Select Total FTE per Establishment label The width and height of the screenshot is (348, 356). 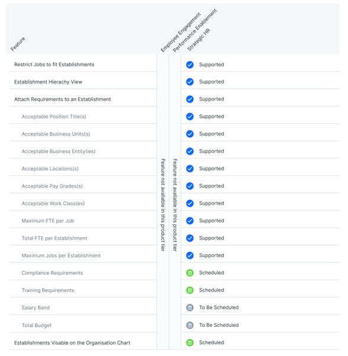click(x=55, y=238)
